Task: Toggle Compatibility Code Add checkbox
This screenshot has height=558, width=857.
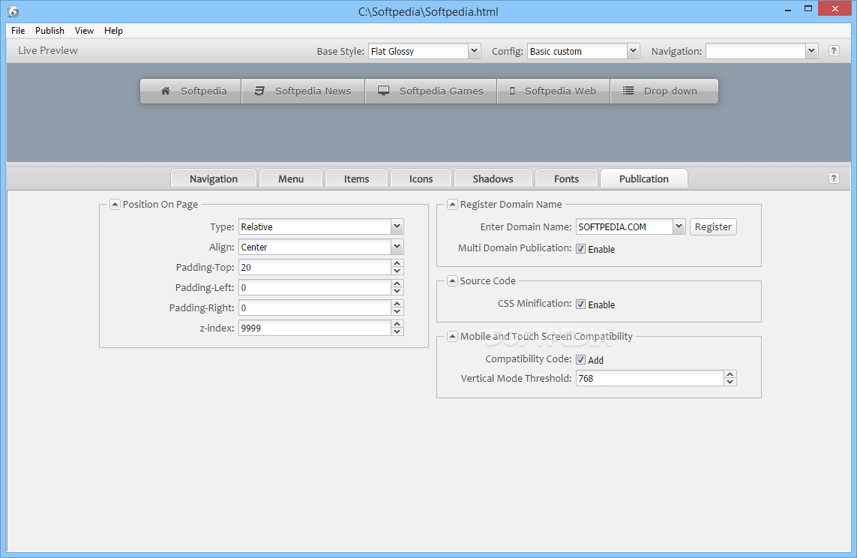Action: pos(580,359)
